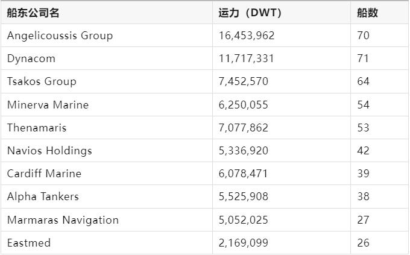410x255 pixels.
Task: Select the Alpha Tankers cell
Action: coord(107,197)
